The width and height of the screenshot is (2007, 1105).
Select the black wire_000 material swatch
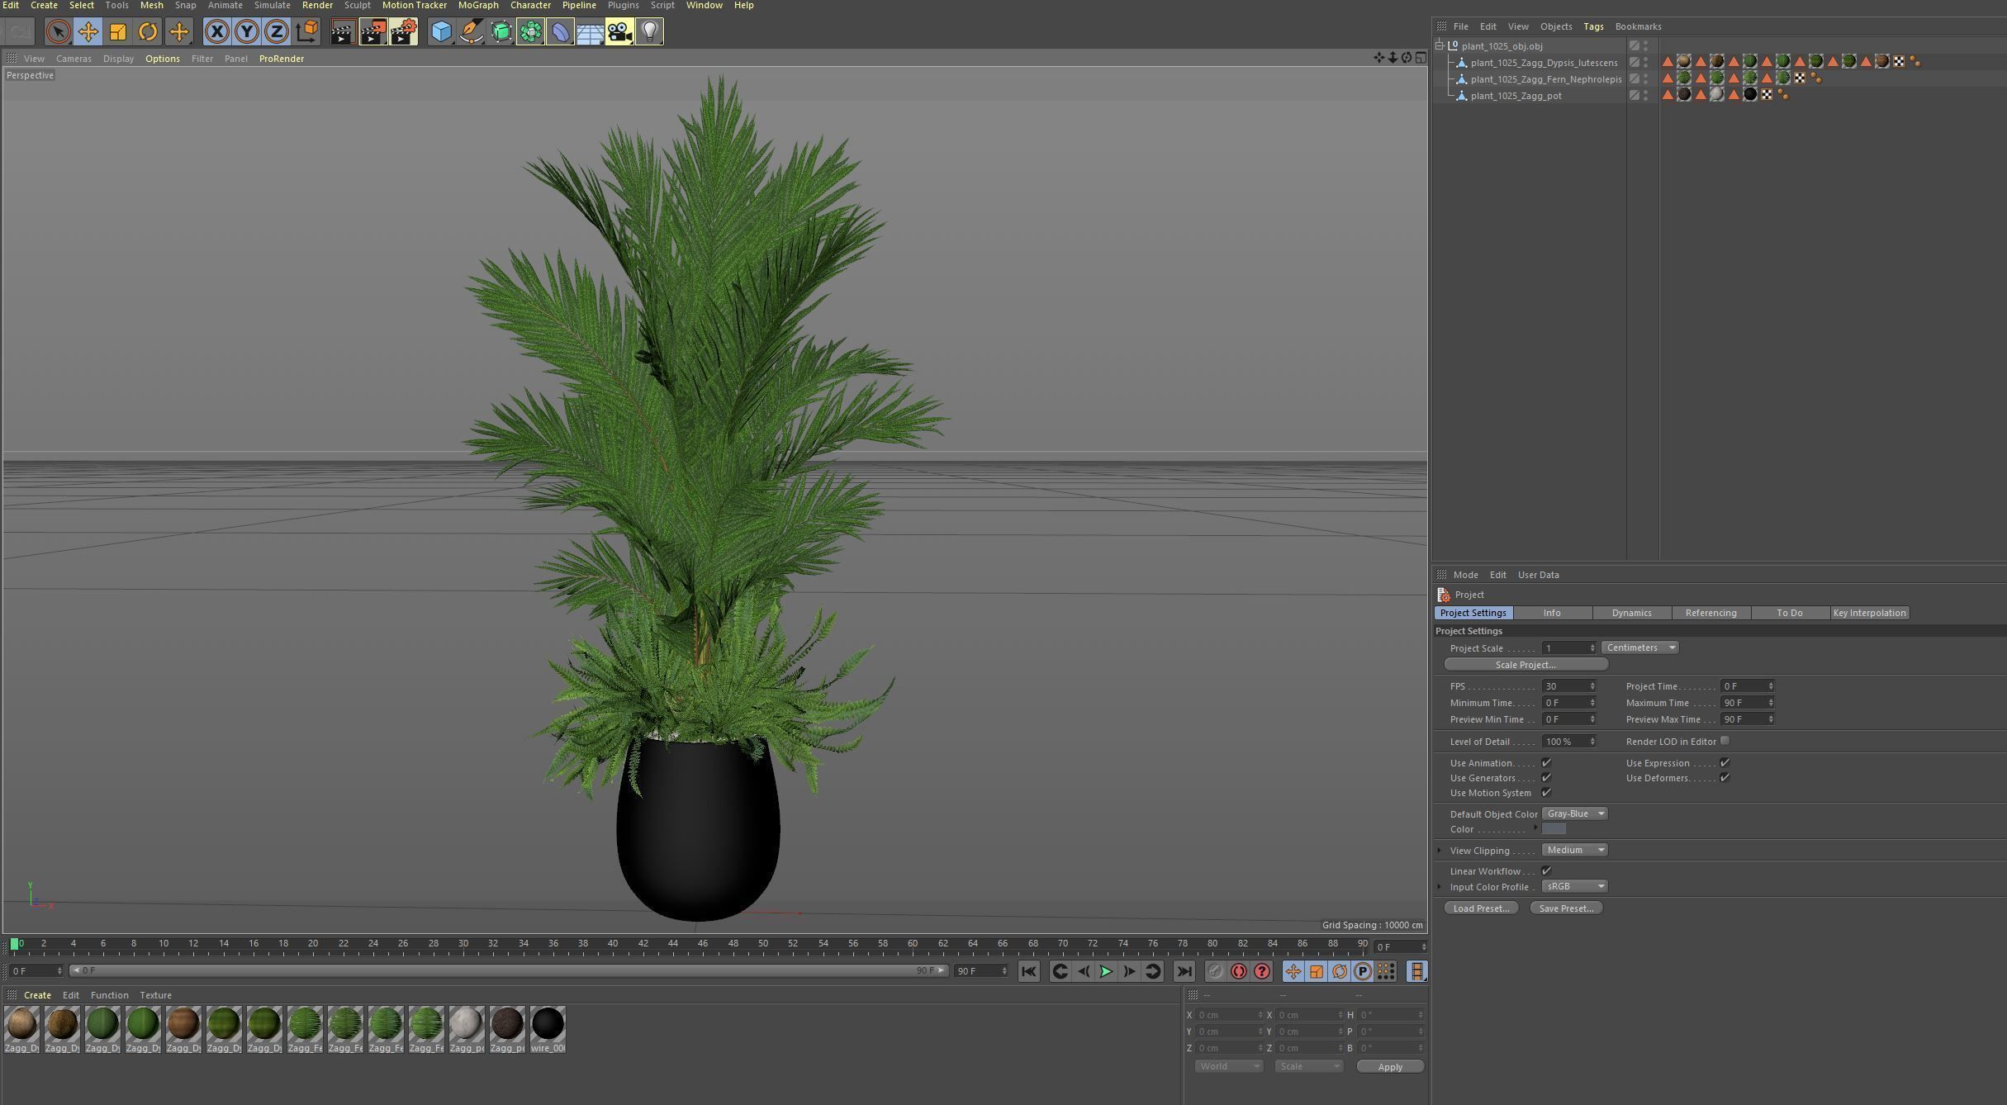(548, 1029)
